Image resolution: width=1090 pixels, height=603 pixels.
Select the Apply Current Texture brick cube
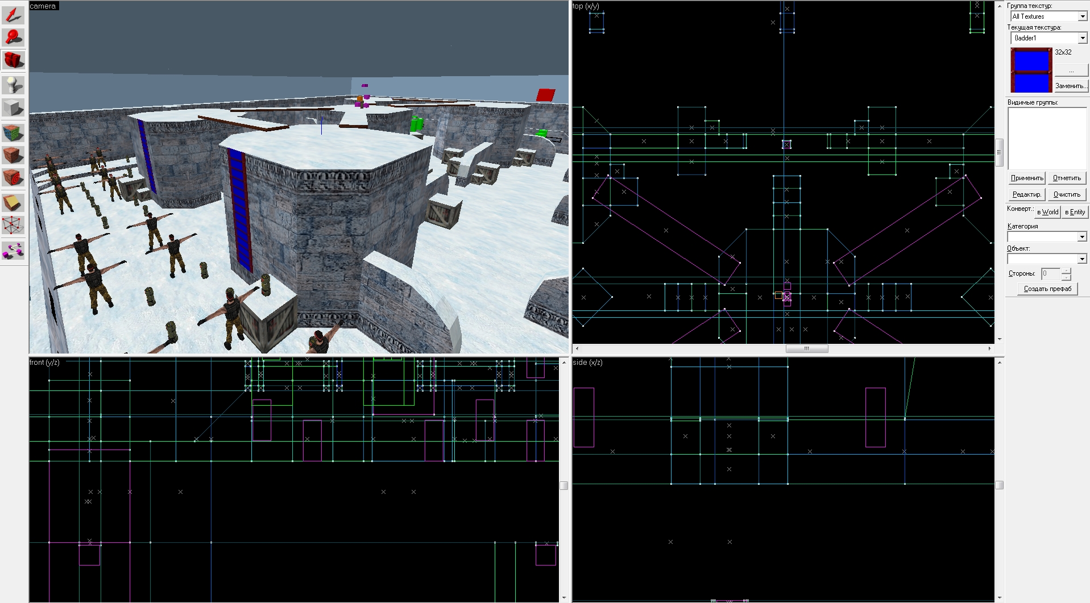tap(13, 156)
